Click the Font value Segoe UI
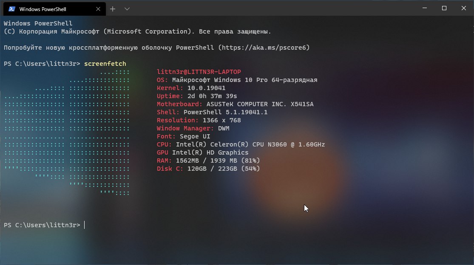This screenshot has height=265, width=474. tap(195, 136)
